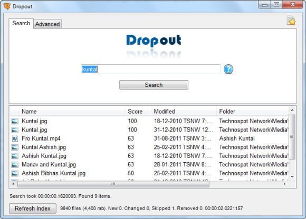Maximize the Dropout window
Screen dimensions: 306x219
click(x=276, y=5)
